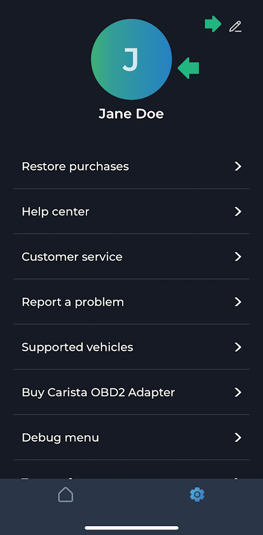Open Help center entry
Image resolution: width=263 pixels, height=535 pixels.
(132, 212)
